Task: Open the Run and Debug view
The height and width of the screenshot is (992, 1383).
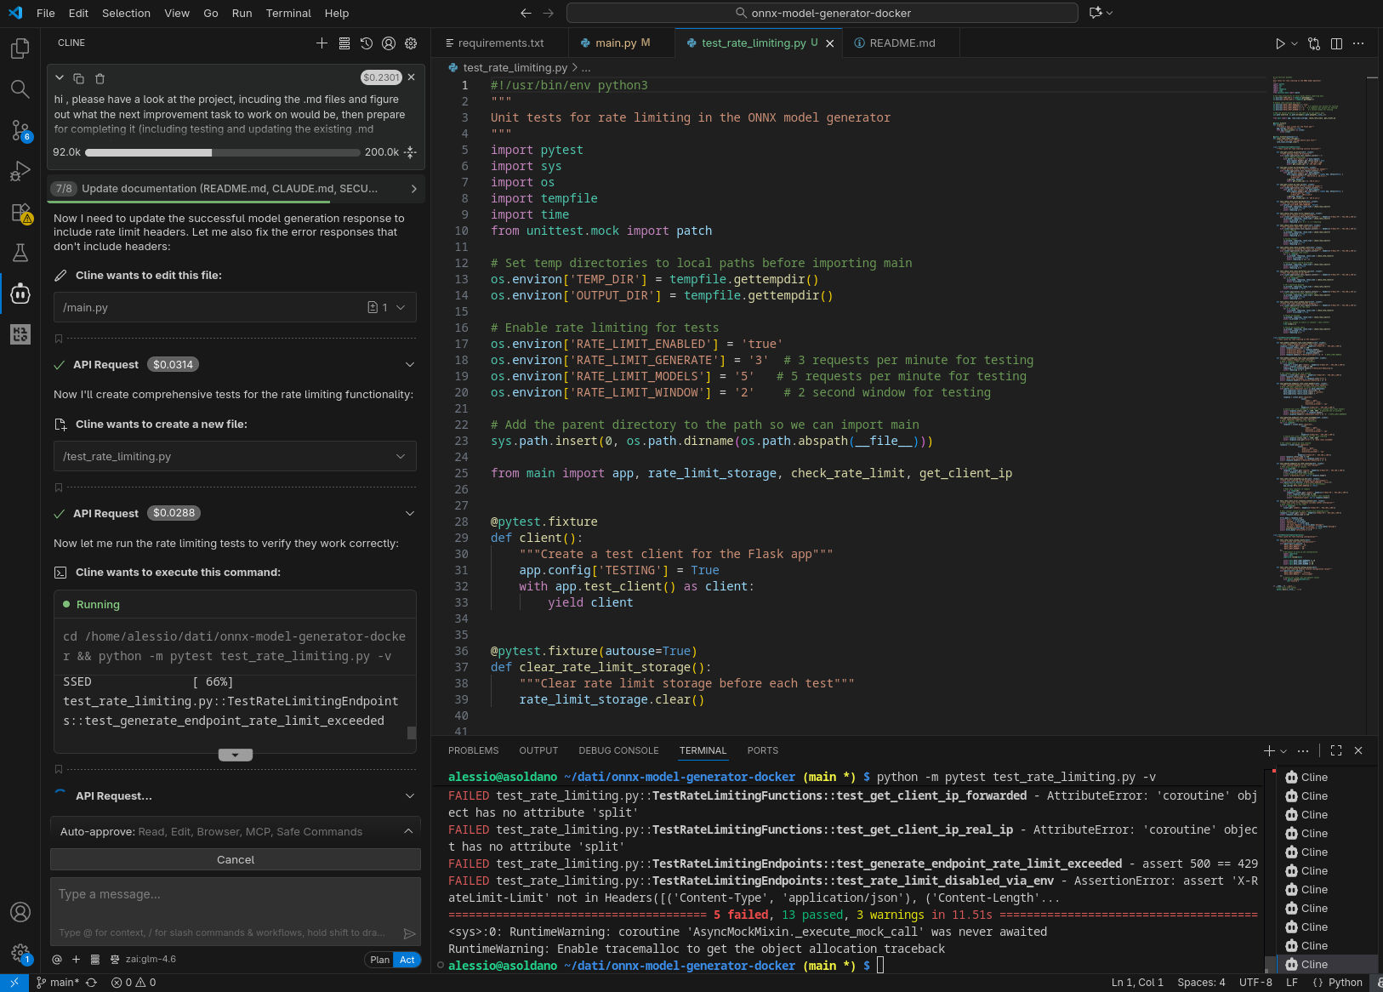Action: point(20,172)
